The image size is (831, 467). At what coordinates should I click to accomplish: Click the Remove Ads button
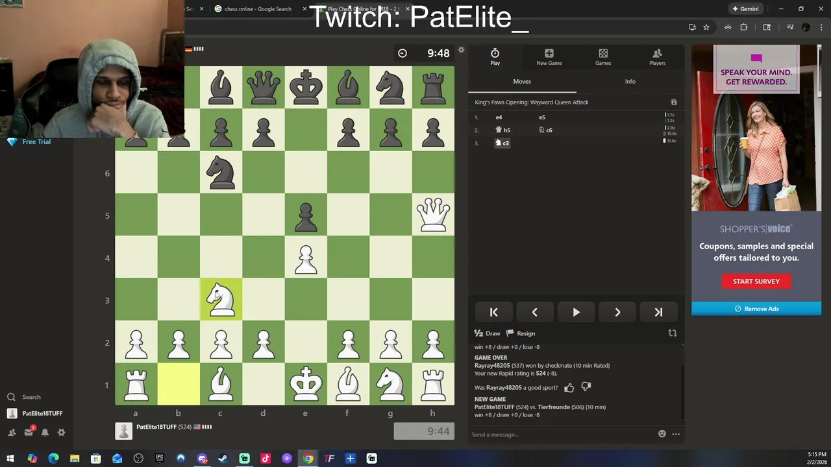tap(756, 309)
